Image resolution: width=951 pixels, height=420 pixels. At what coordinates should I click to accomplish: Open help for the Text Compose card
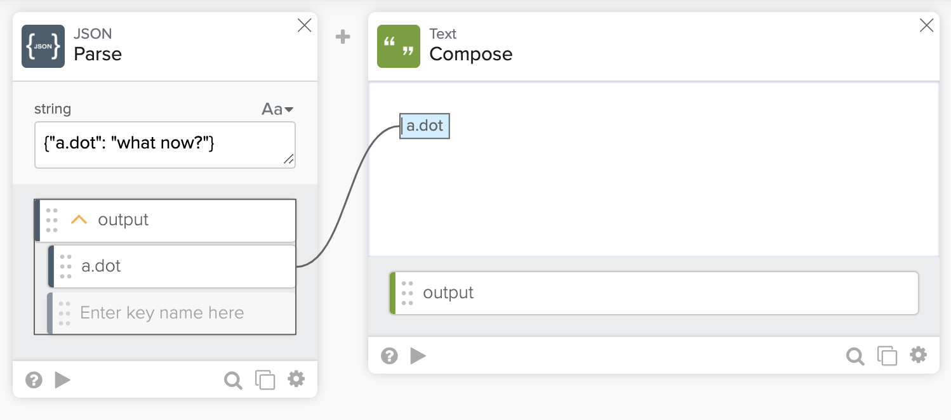click(389, 356)
